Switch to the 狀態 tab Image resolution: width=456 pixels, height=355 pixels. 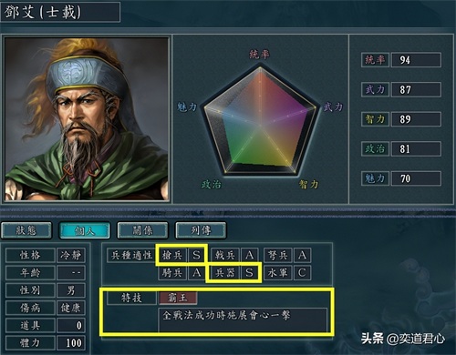(x=26, y=230)
